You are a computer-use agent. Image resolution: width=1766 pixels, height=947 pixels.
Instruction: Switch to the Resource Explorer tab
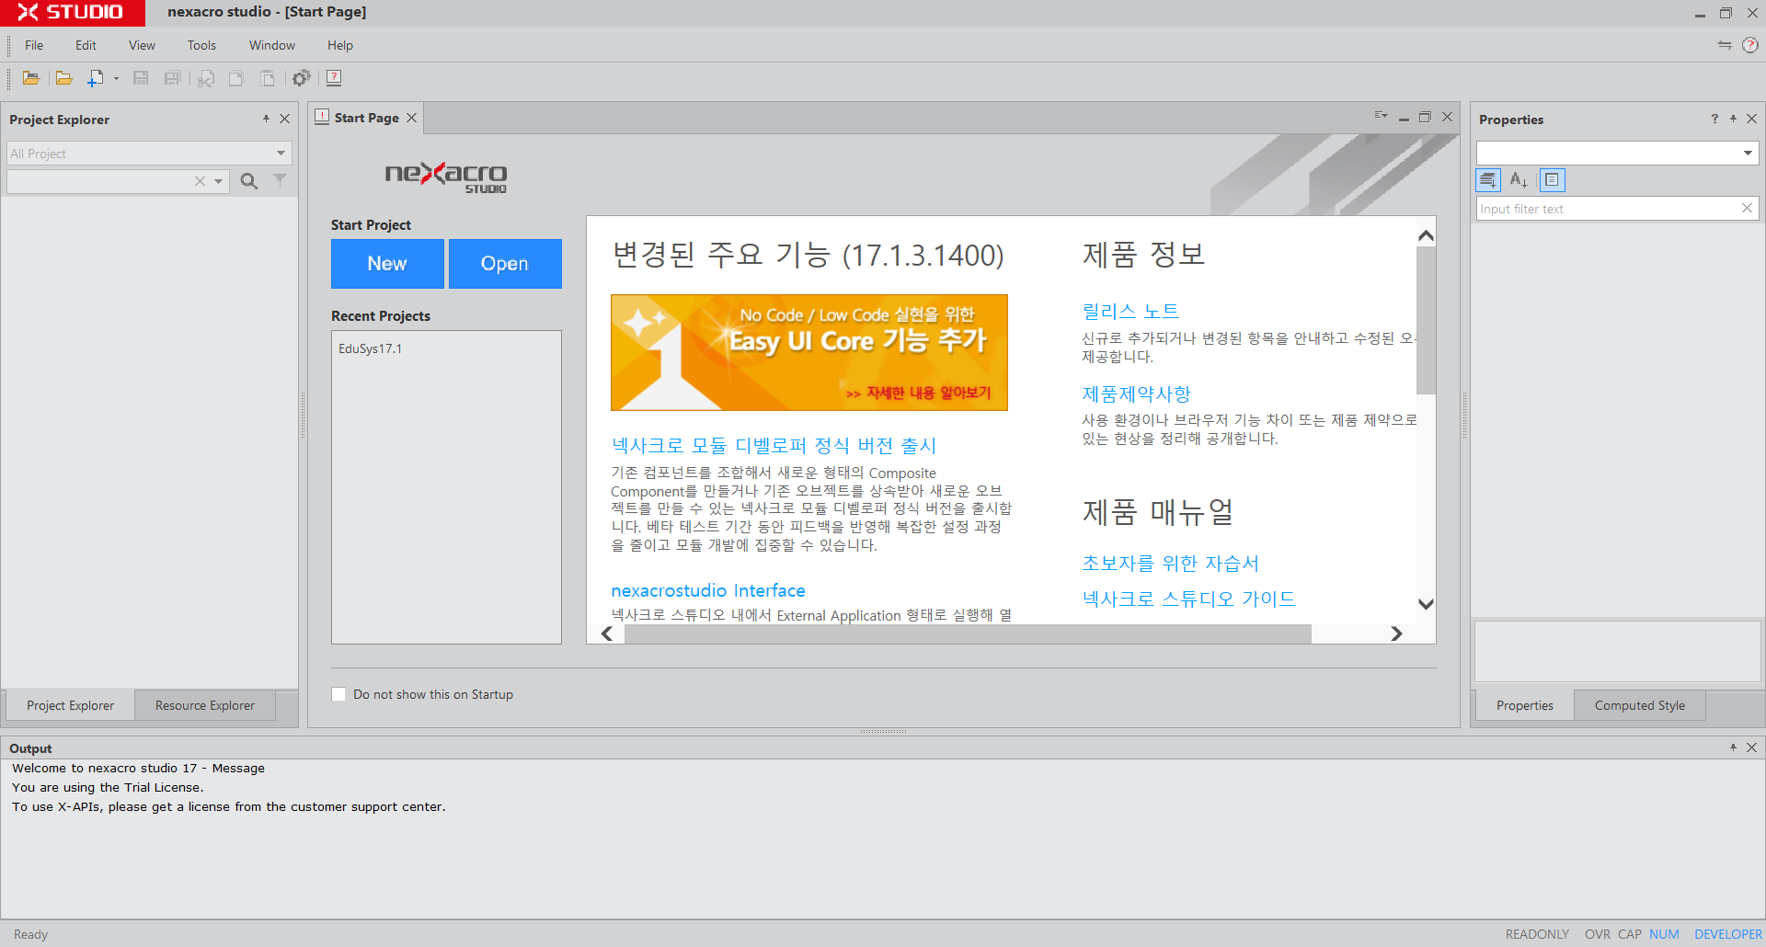pos(205,705)
